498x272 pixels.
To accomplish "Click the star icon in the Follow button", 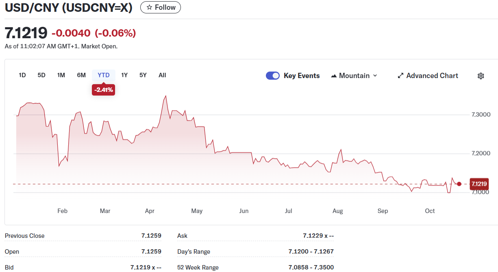I will (149, 7).
